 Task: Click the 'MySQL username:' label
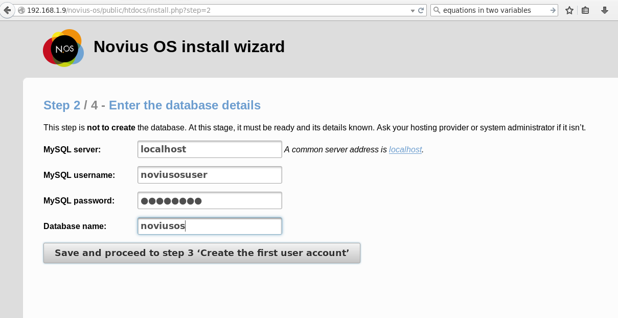pos(79,175)
